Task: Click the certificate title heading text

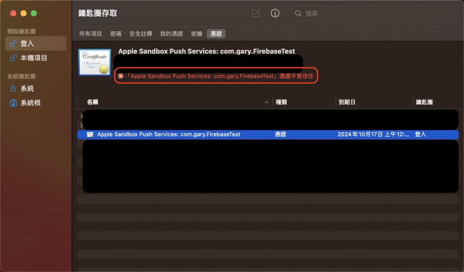Action: pos(207,51)
